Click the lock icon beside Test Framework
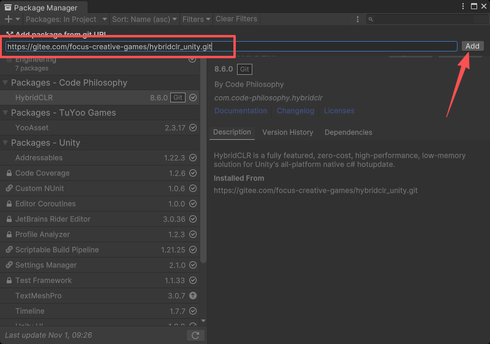The width and height of the screenshot is (490, 344). point(9,280)
